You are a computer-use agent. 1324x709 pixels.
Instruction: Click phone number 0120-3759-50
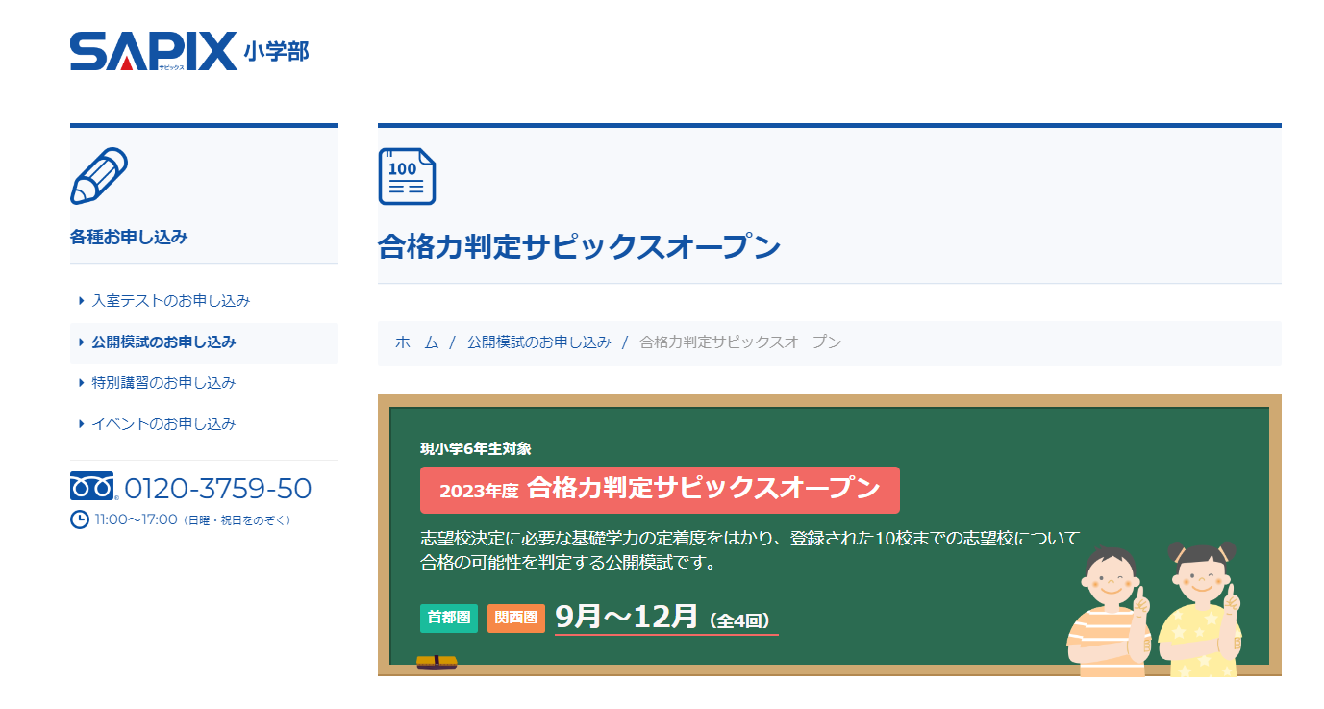click(x=218, y=489)
